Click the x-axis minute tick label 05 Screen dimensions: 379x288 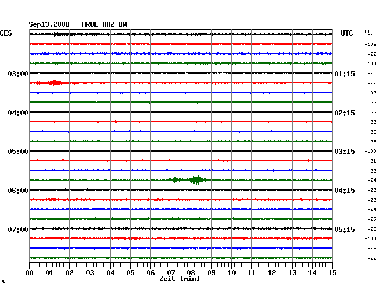(130, 272)
